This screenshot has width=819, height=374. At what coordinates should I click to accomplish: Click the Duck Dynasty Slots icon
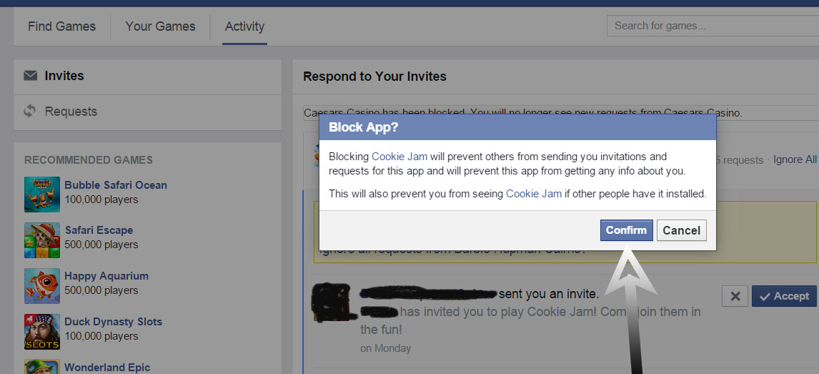[x=42, y=331]
